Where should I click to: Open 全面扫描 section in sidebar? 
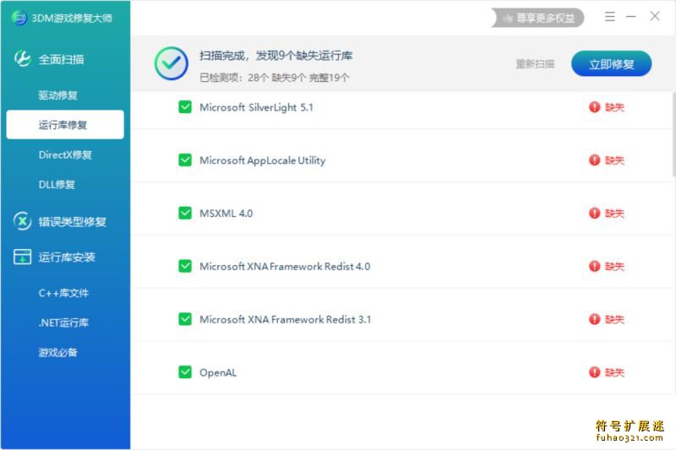[x=61, y=59]
